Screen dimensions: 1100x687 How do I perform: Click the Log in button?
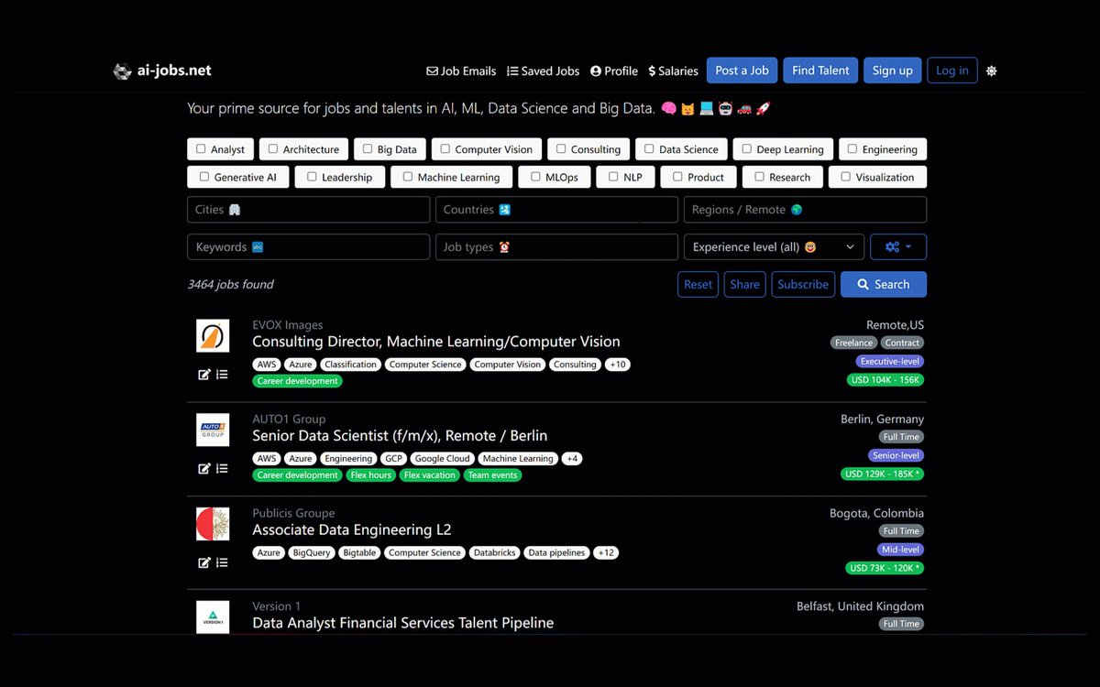point(951,71)
